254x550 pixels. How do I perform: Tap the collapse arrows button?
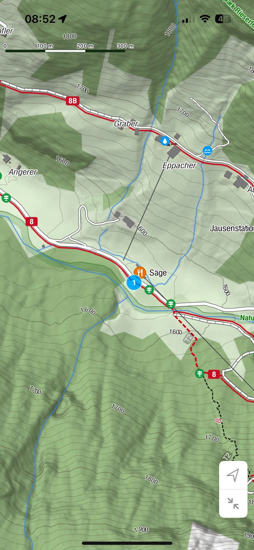tap(233, 503)
